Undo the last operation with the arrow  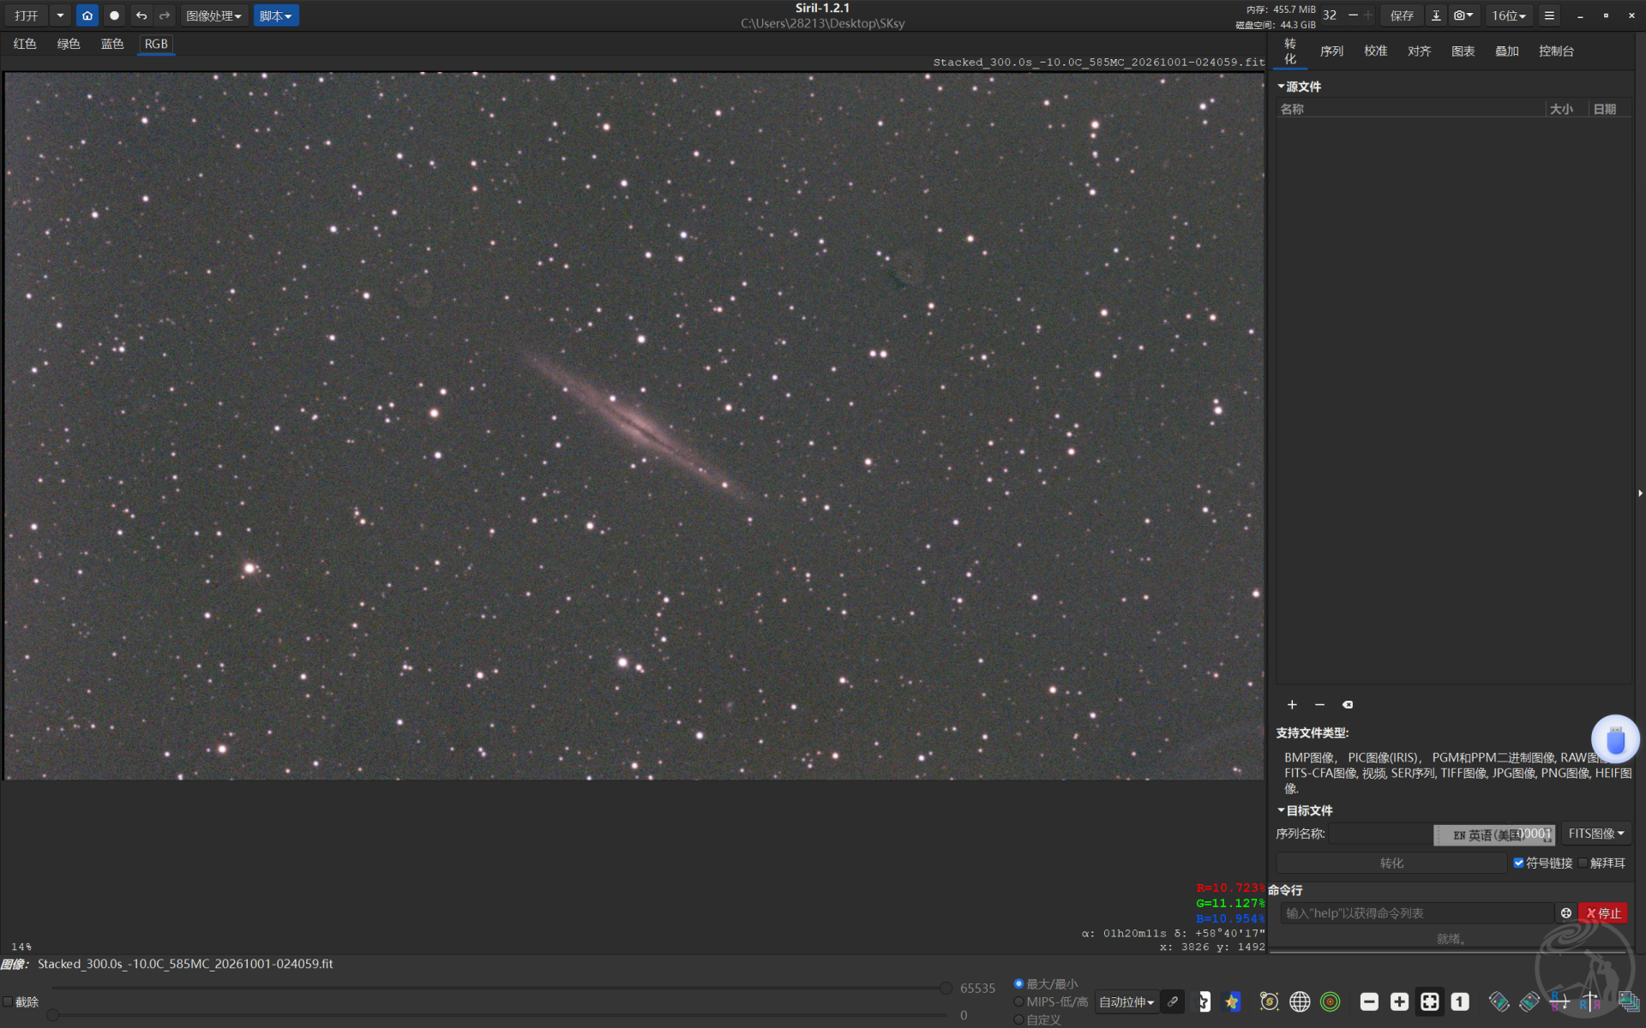coord(141,15)
